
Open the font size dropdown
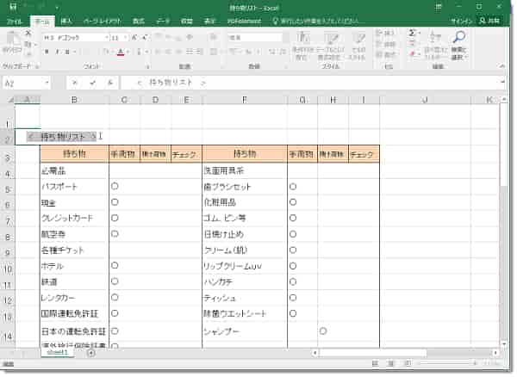tap(127, 38)
